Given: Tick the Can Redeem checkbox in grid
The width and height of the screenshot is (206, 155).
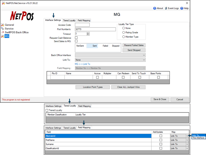Looking at the screenshot, I should [x=123, y=77].
